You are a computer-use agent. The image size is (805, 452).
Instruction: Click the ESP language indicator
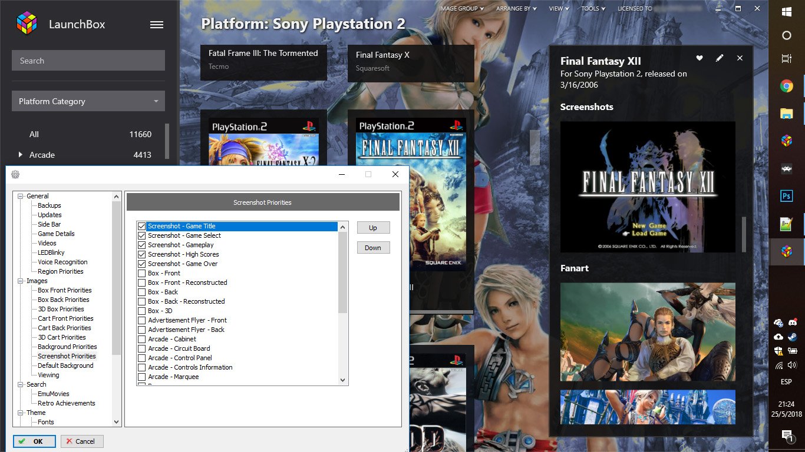point(786,382)
